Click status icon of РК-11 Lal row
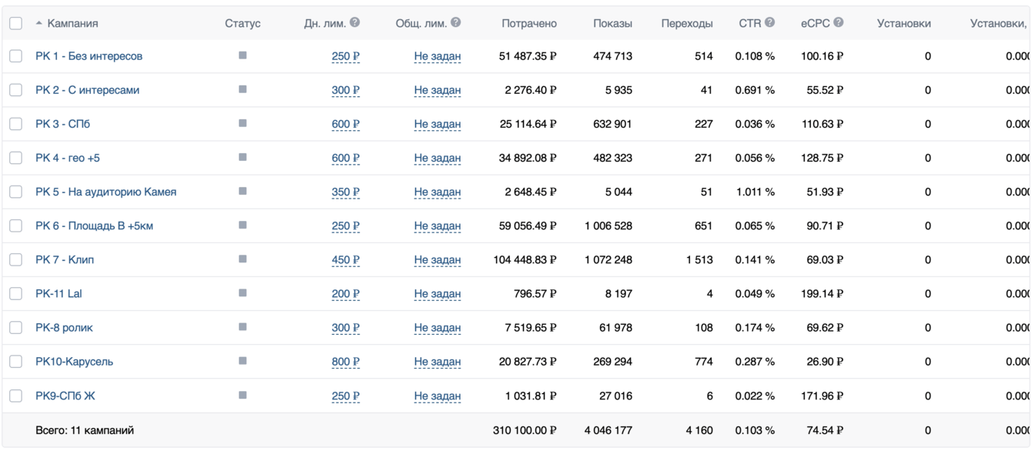 coord(243,293)
